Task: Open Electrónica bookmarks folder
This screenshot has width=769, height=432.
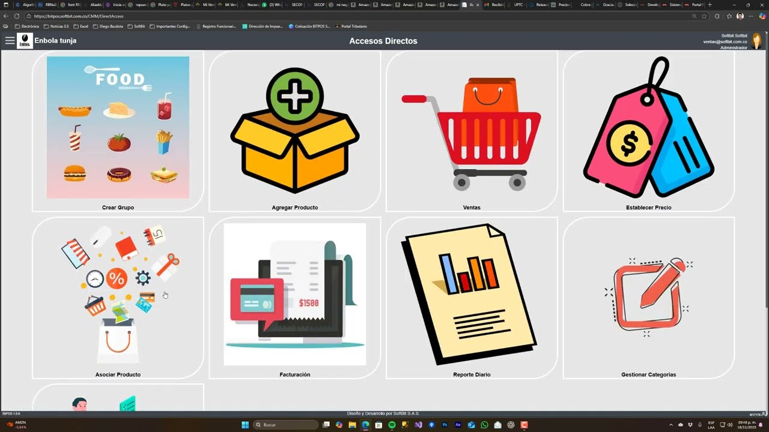Action: [26, 26]
